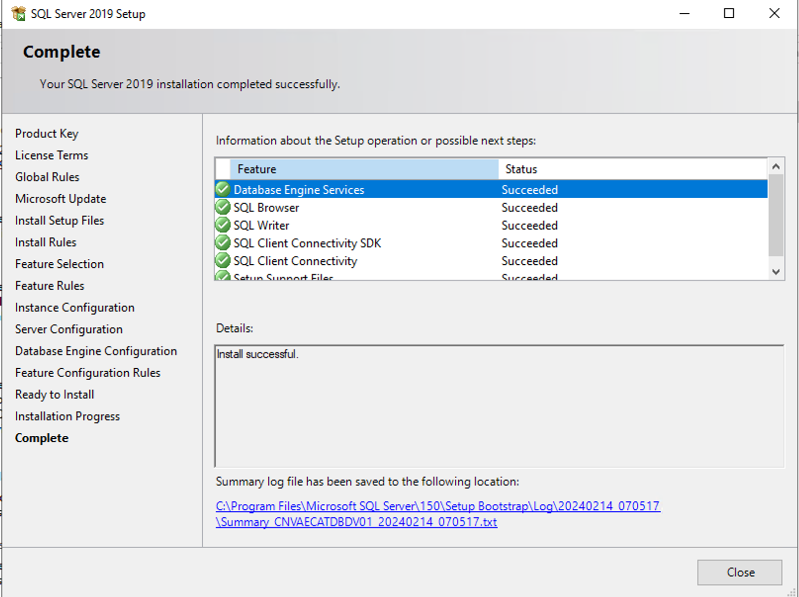This screenshot has height=597, width=799.
Task: Click the scrollbar down arrow in feature list
Action: pos(776,272)
